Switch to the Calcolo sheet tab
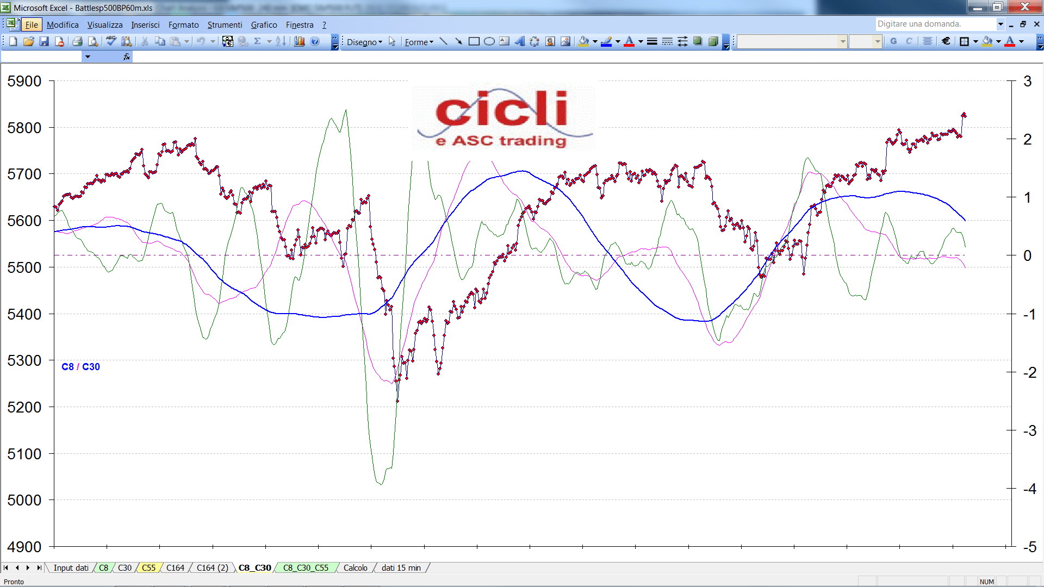The image size is (1044, 587). coord(356,567)
